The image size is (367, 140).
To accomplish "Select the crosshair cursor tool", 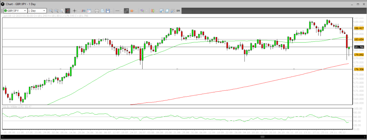I will [75, 11].
